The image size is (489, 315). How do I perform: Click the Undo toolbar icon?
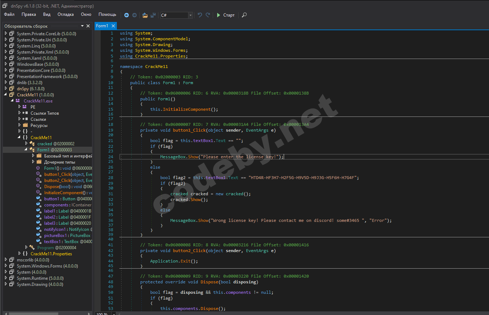tap(200, 15)
